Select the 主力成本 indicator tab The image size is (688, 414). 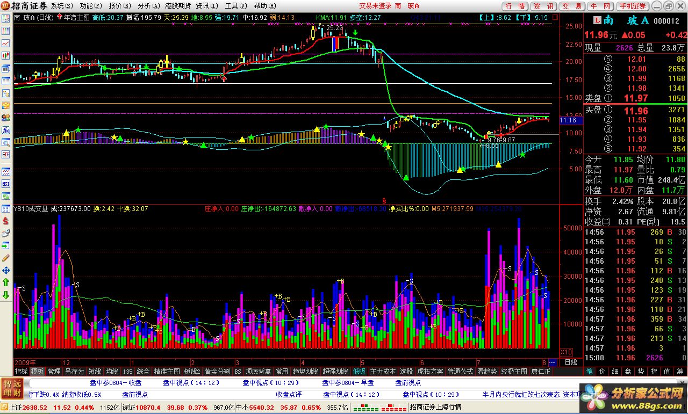[x=383, y=371]
